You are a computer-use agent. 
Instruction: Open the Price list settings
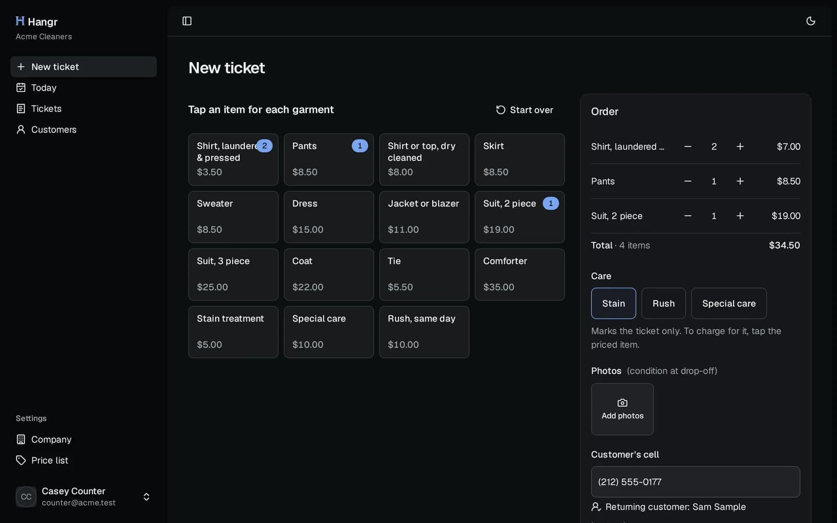[84, 460]
